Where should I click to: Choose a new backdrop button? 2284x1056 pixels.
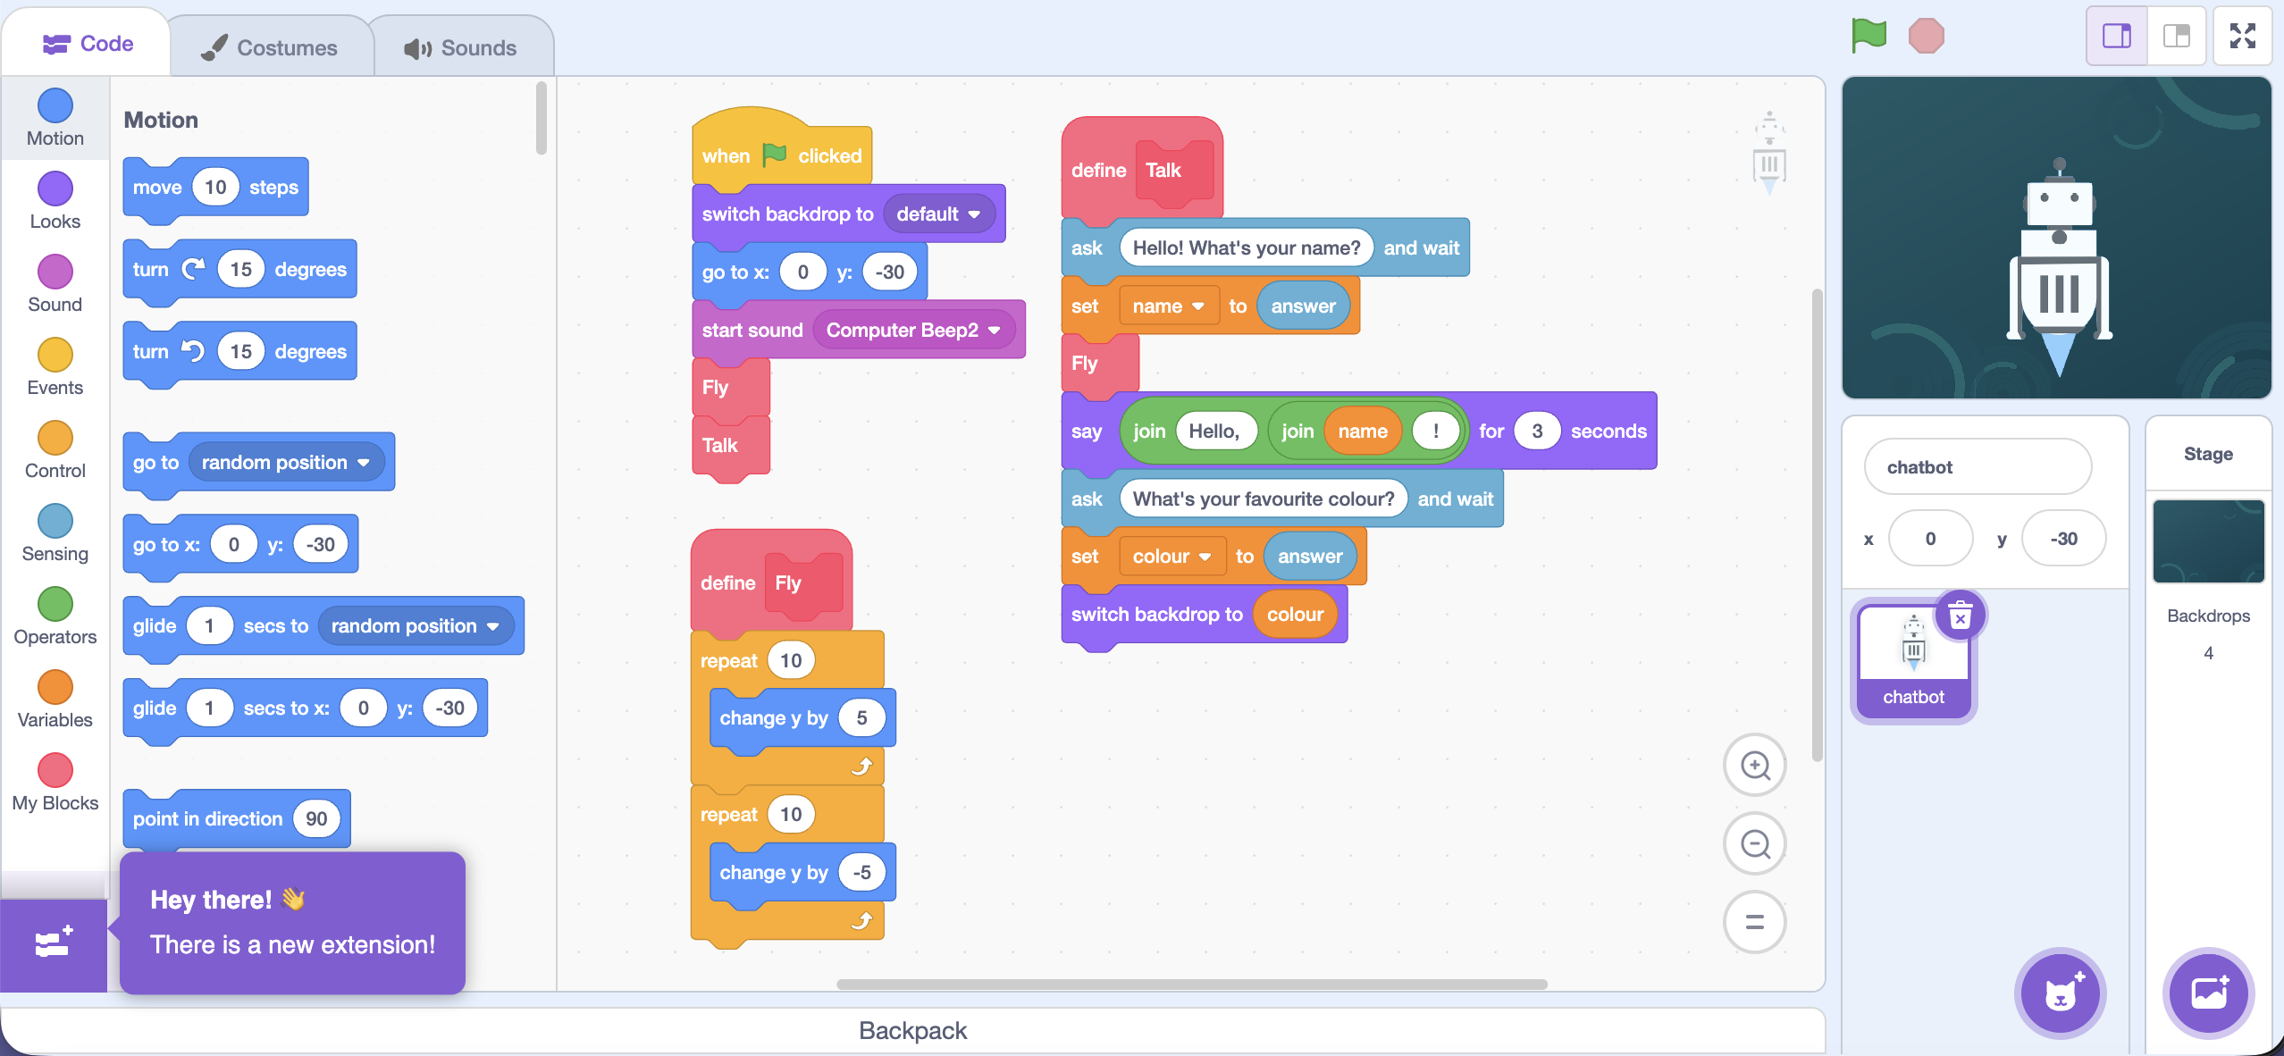(x=2208, y=993)
